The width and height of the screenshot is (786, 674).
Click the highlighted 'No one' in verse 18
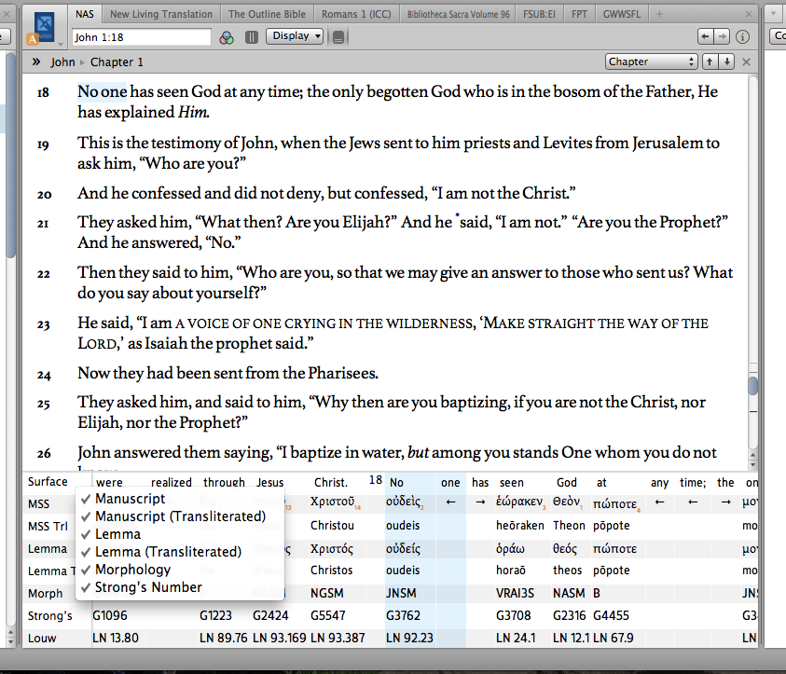[x=102, y=91]
